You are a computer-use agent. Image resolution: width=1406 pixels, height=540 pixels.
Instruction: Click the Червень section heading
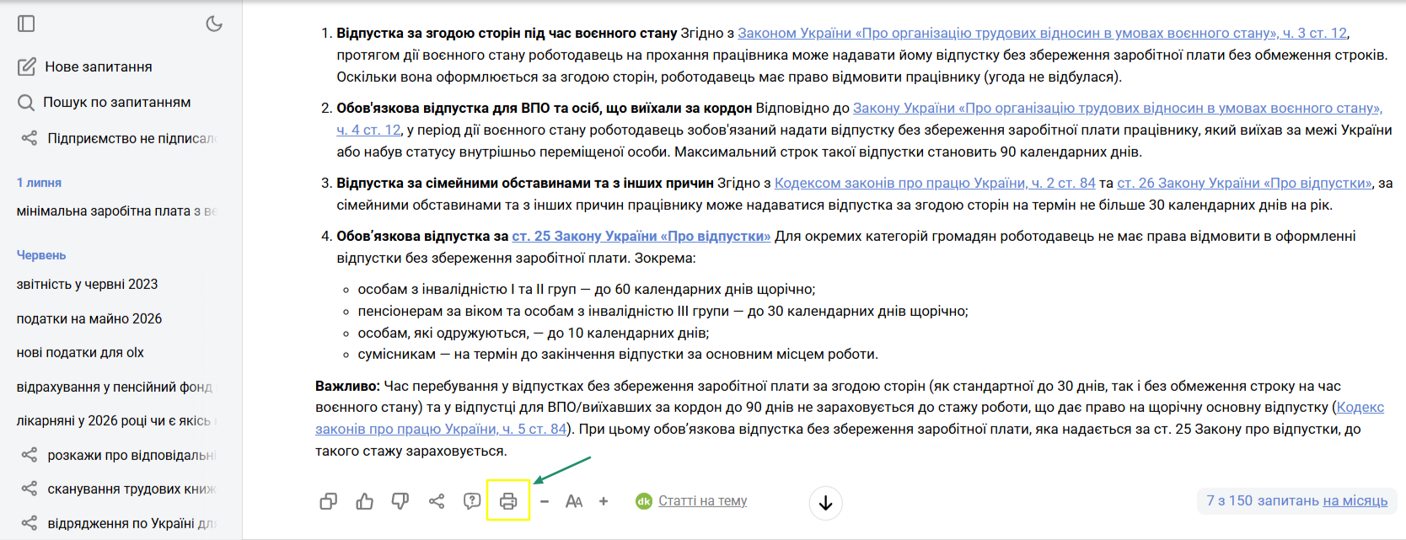(x=41, y=254)
